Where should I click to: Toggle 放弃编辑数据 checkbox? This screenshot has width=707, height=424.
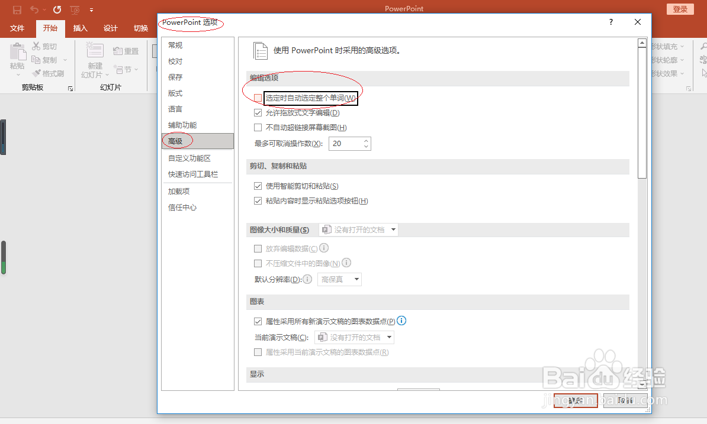coord(258,248)
